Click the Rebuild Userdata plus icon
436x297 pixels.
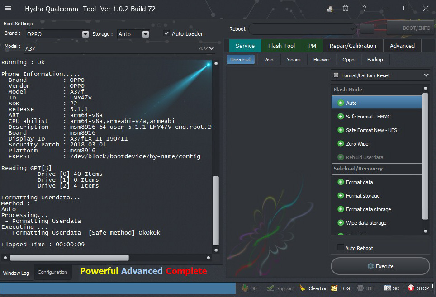pyautogui.click(x=341, y=157)
